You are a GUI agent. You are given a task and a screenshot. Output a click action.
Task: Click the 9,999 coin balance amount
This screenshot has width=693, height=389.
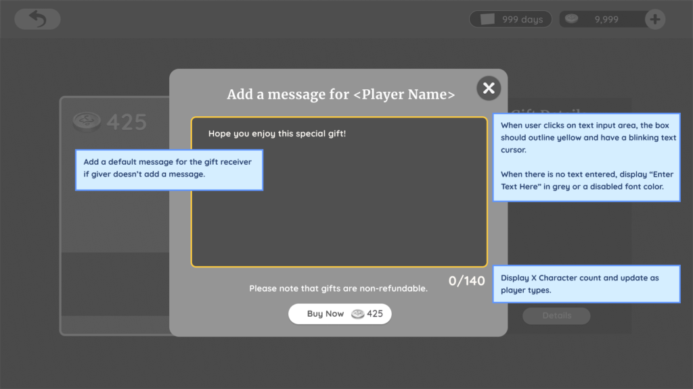[x=606, y=20]
